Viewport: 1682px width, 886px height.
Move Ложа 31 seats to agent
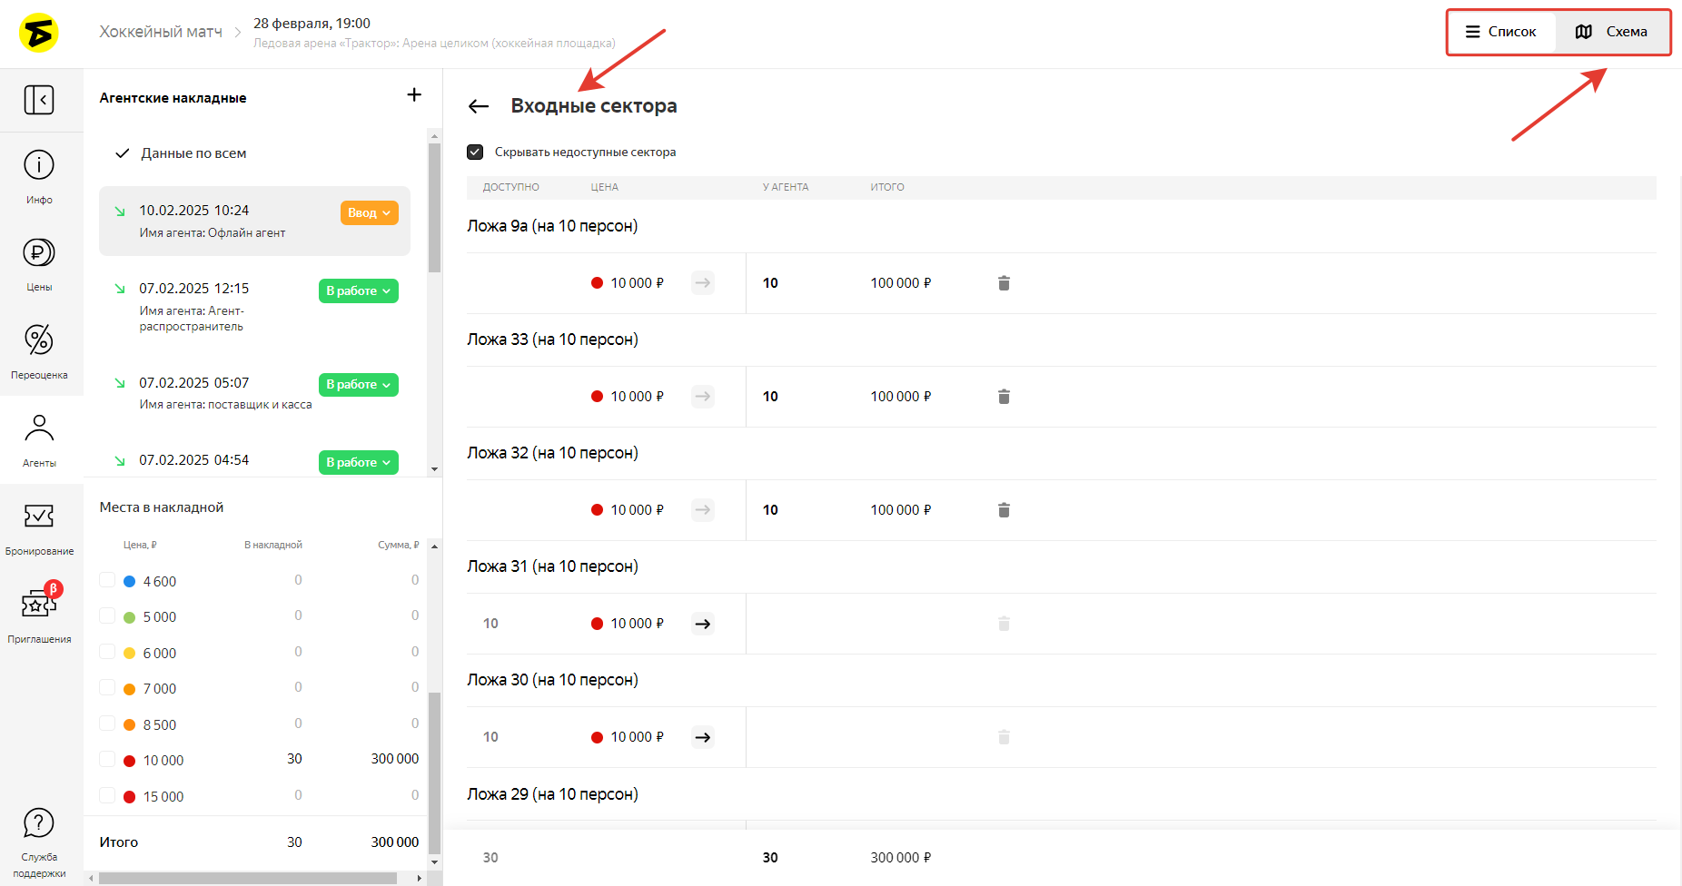pyautogui.click(x=703, y=624)
